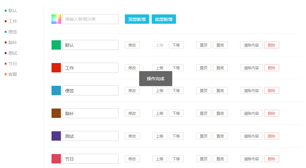This screenshot has height=168, width=306.
Task: Click 修改 in the 默认 row
Action: pos(132,45)
